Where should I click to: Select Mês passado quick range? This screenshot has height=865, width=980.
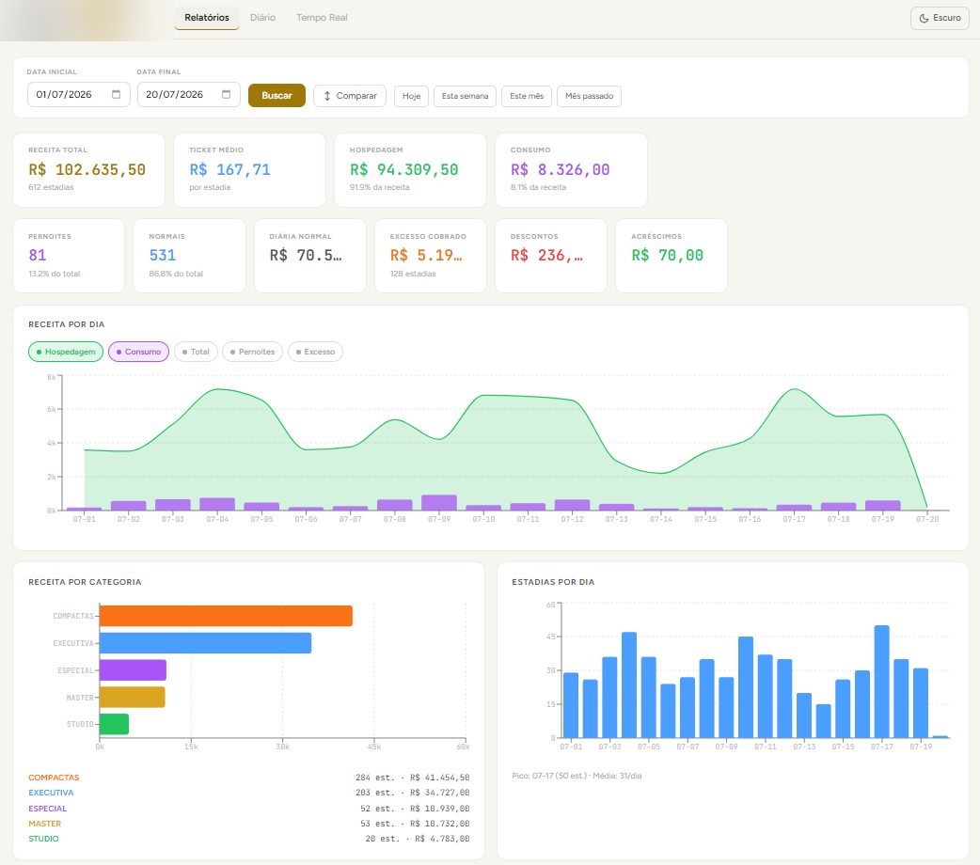pyautogui.click(x=589, y=96)
